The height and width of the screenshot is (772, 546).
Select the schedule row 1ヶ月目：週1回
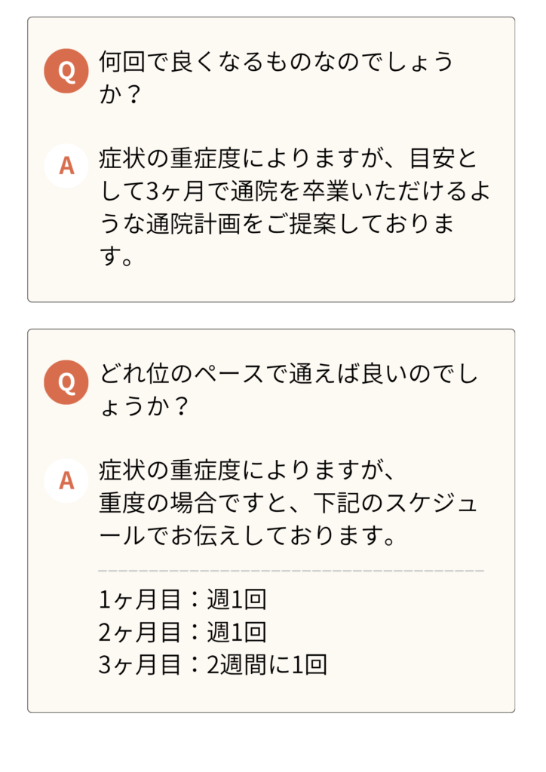[183, 599]
